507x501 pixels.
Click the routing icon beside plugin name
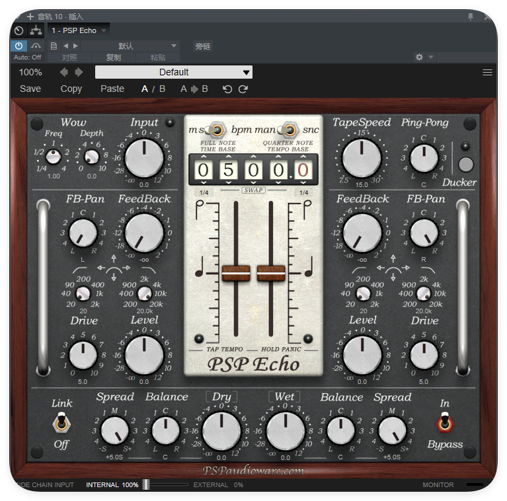coord(36,30)
